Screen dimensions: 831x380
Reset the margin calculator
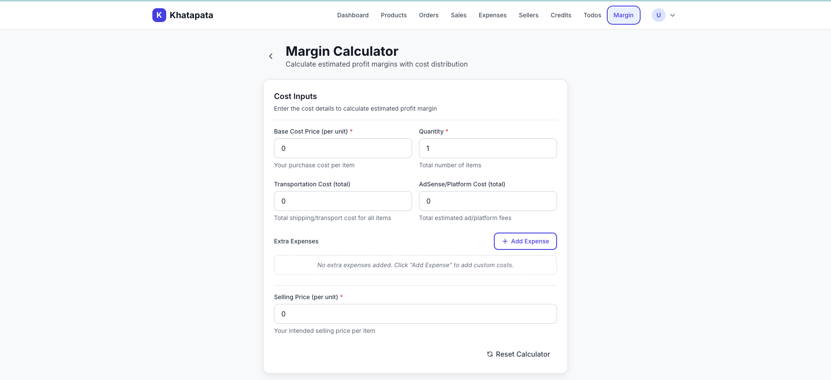[518, 354]
